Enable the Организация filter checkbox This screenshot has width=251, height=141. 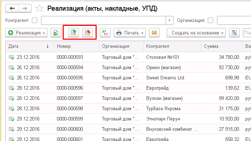tap(210, 20)
